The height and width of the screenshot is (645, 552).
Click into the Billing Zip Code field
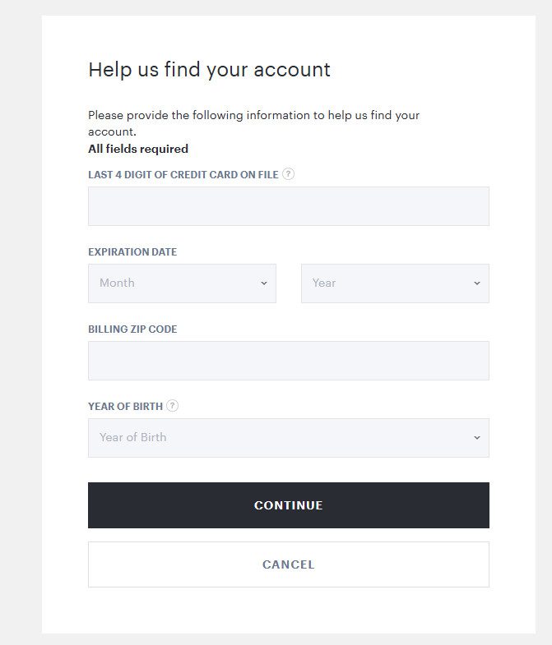(x=288, y=361)
